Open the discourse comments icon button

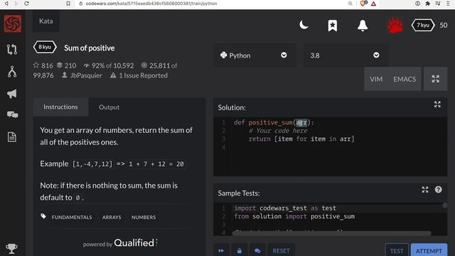(x=257, y=250)
